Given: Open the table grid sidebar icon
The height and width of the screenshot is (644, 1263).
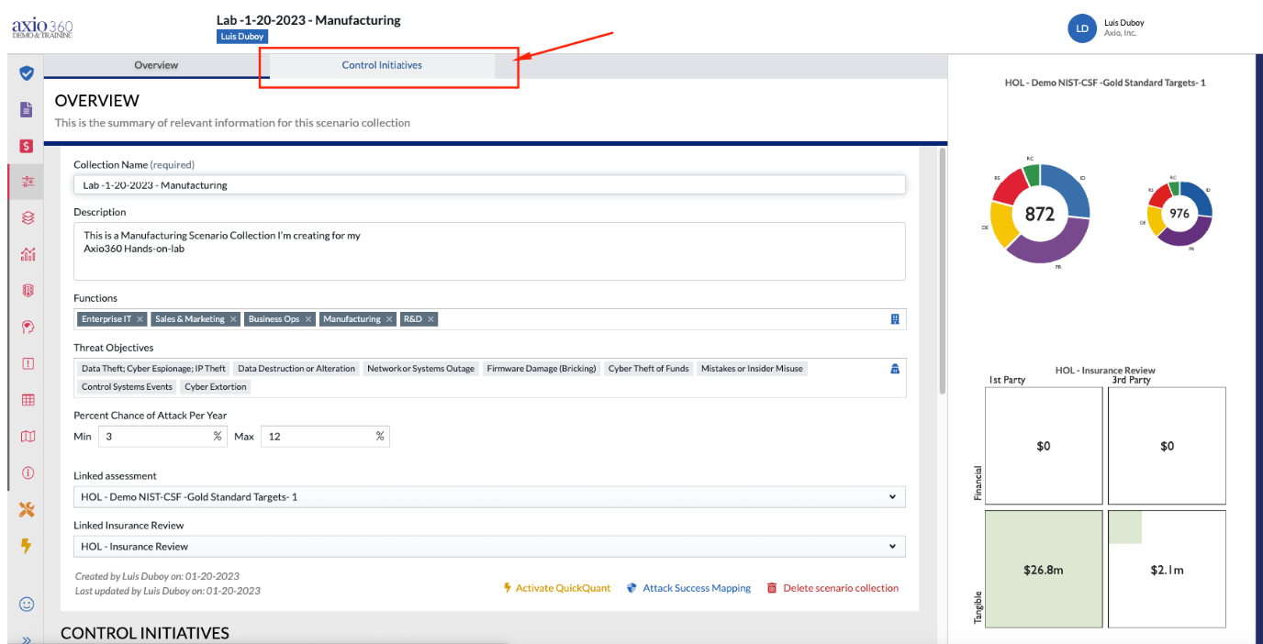Looking at the screenshot, I should tap(27, 400).
